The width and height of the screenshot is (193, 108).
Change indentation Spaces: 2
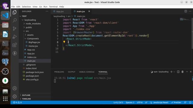(130, 103)
